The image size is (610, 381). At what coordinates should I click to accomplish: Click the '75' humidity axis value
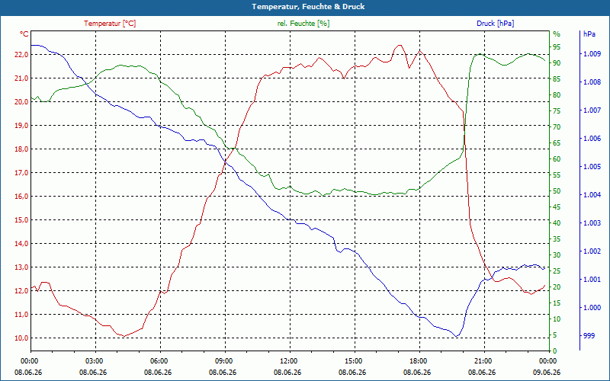click(557, 111)
